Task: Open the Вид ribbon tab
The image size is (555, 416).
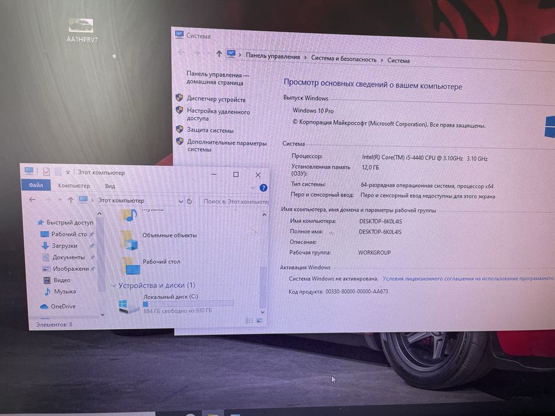Action: tap(109, 186)
